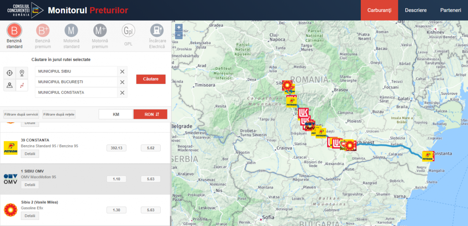Image resolution: width=468 pixels, height=226 pixels.
Task: Click the Rompetrol logo of Sibiu 2 station
Action: pos(11,210)
